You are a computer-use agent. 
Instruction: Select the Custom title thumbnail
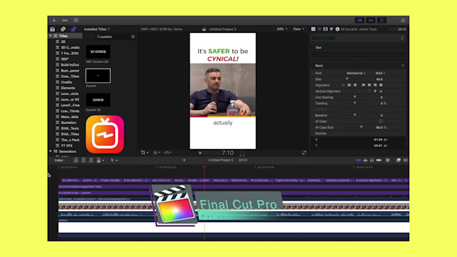[x=98, y=76]
